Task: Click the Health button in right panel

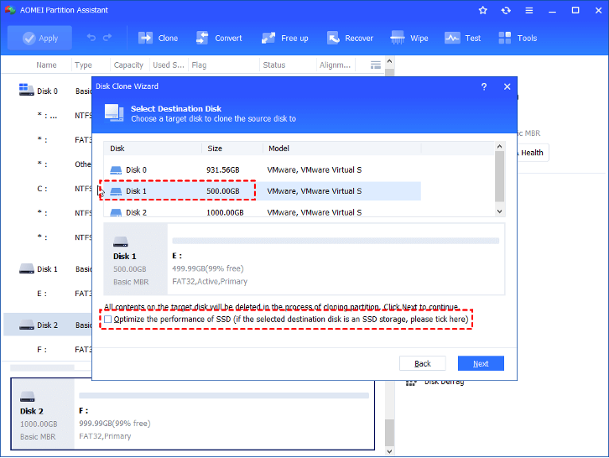Action: tap(532, 153)
